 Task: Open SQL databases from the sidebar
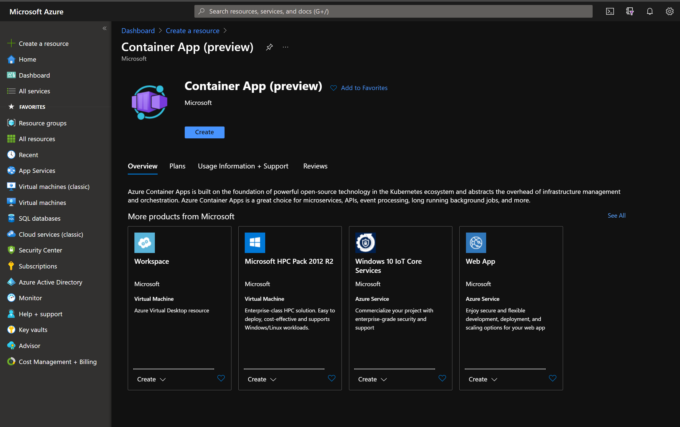coord(39,218)
